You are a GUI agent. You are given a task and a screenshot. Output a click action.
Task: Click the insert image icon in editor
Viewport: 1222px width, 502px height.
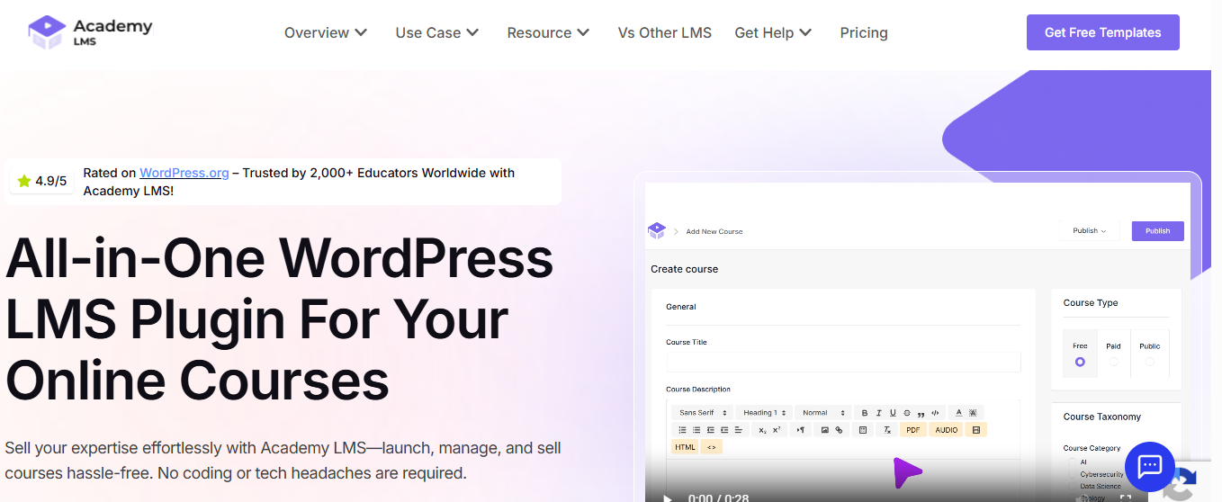tap(824, 430)
